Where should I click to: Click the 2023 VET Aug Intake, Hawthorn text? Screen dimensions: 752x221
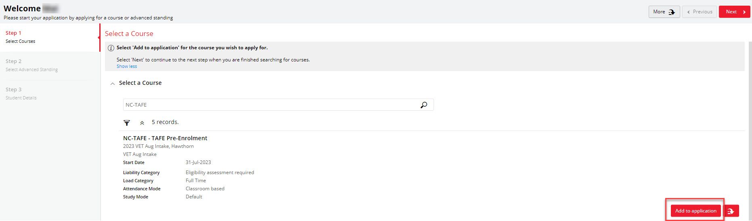[158, 146]
